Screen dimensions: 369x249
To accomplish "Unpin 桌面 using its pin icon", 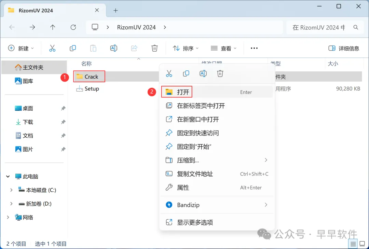I will pos(63,108).
